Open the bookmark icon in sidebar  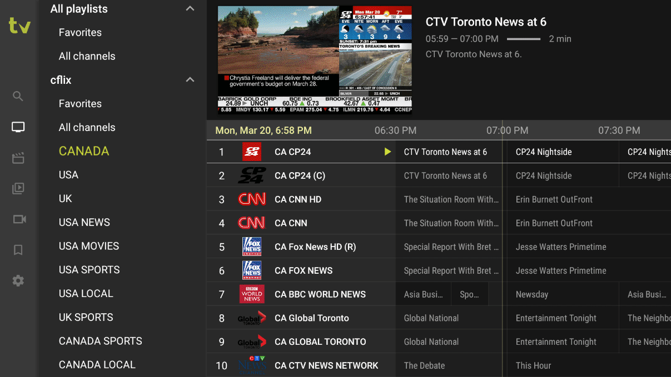coord(18,250)
